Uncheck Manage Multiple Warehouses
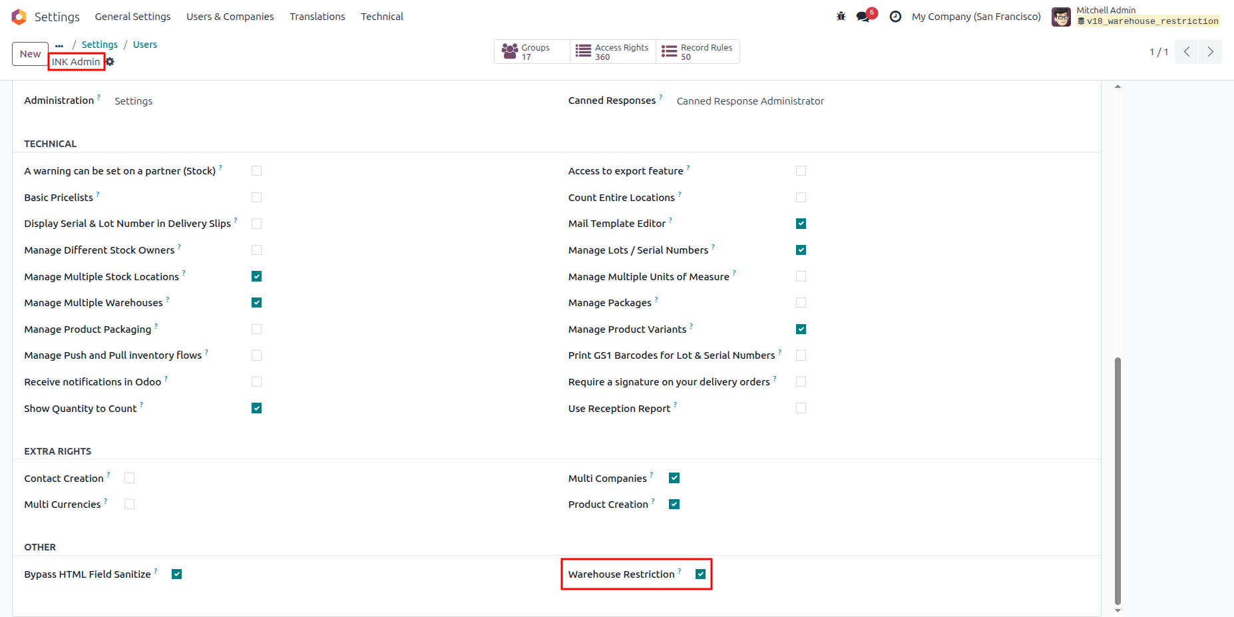The image size is (1234, 617). click(256, 303)
